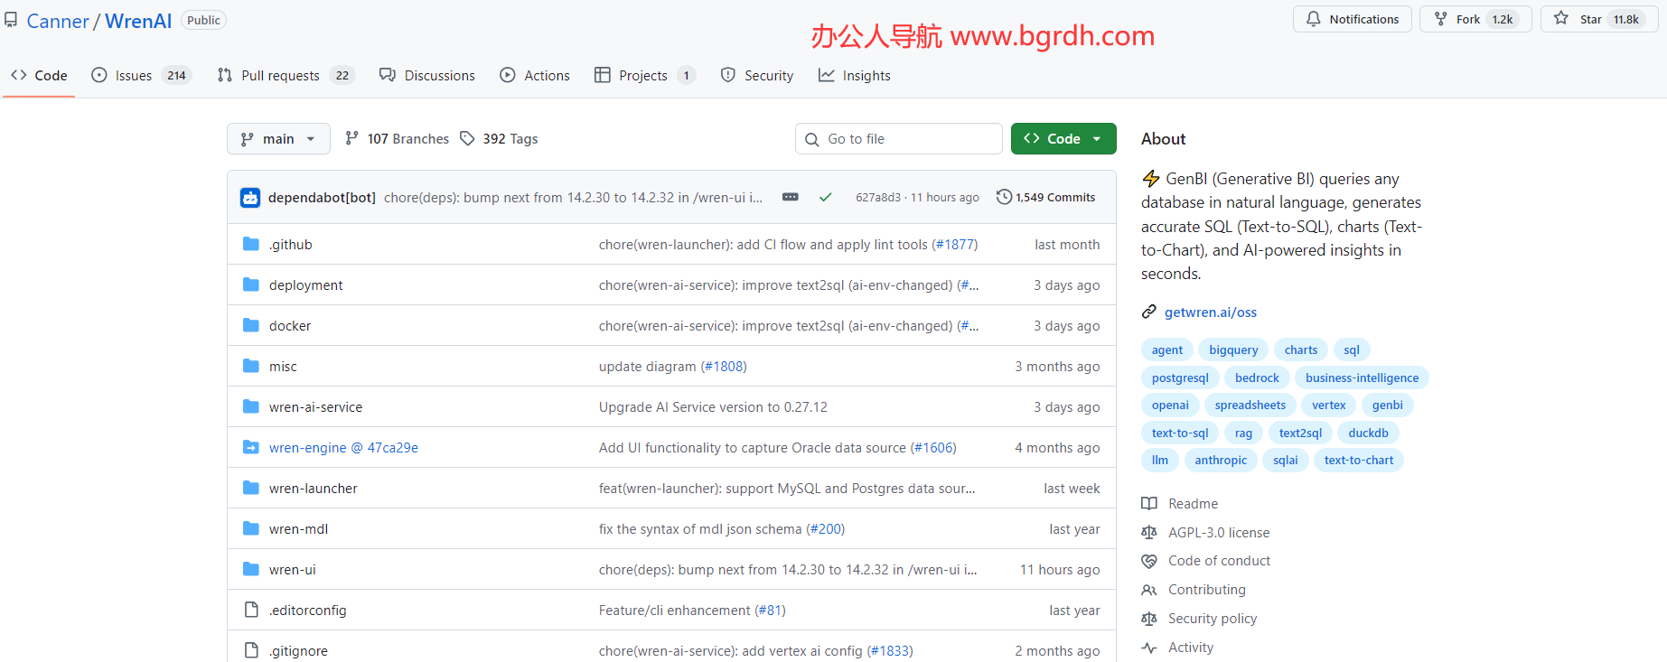Expand the green Code dropdown button
1667x662 pixels.
pos(1063,139)
